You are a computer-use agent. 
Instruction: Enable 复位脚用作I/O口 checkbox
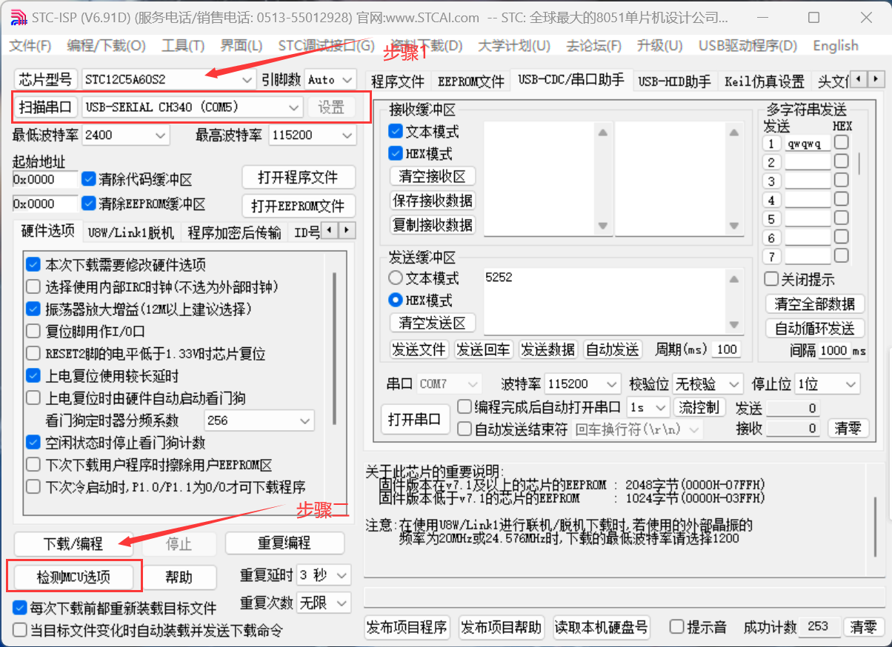33,331
